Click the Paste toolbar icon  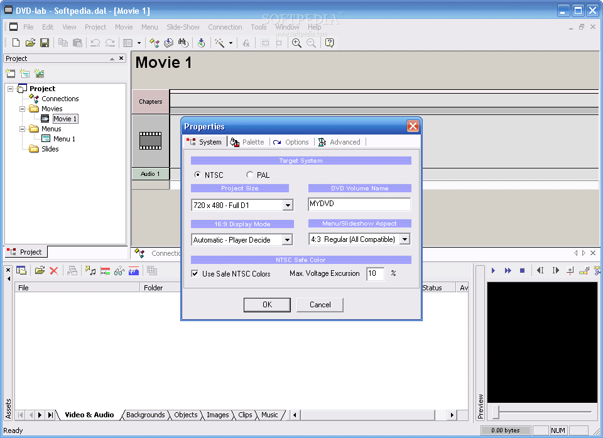(77, 43)
